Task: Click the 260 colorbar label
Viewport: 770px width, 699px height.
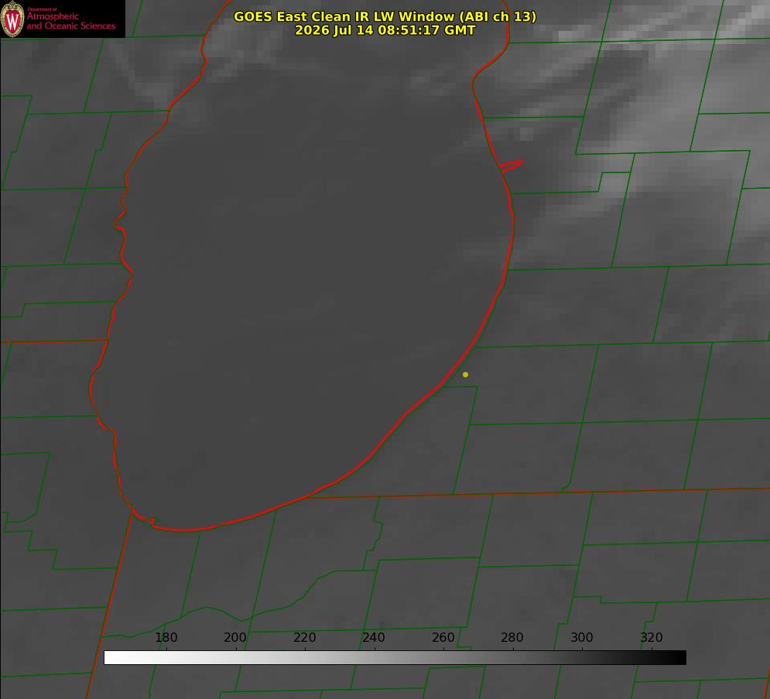Action: (443, 637)
